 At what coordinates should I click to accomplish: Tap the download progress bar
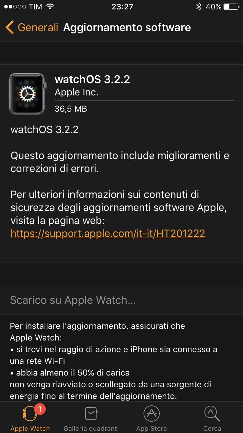point(145,101)
